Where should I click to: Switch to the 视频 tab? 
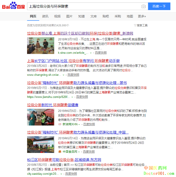[x=57, y=16]
